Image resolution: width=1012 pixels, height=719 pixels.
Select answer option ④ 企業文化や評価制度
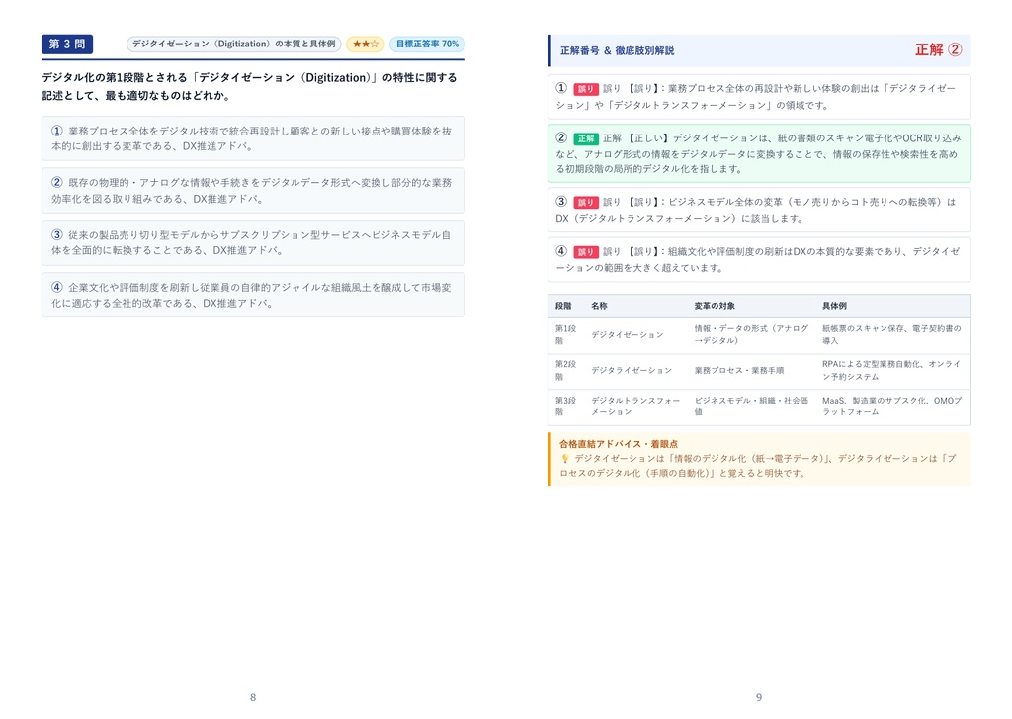pos(253,295)
